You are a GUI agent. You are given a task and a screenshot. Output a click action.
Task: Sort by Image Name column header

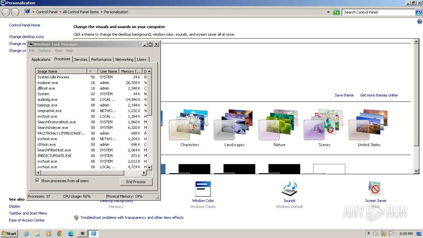click(61, 71)
